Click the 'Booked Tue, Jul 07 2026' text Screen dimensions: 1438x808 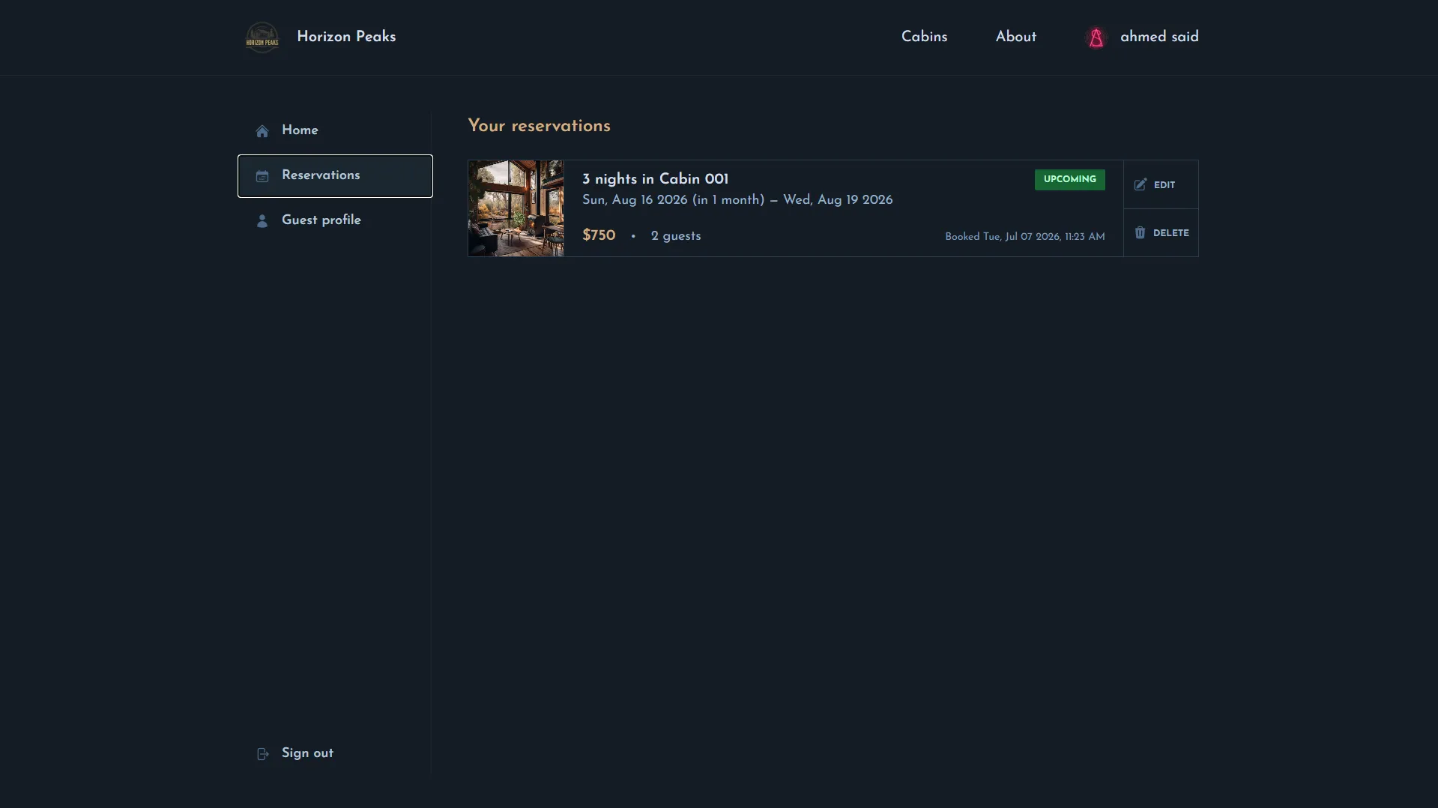pyautogui.click(x=1024, y=237)
